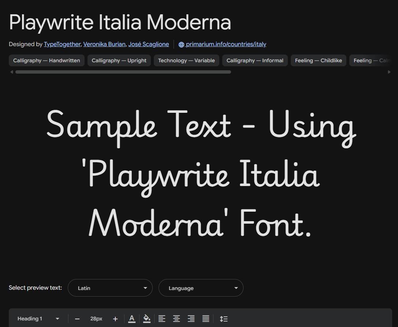The image size is (398, 327).
Task: Visit primarium.info/countries/italy link
Action: [226, 44]
